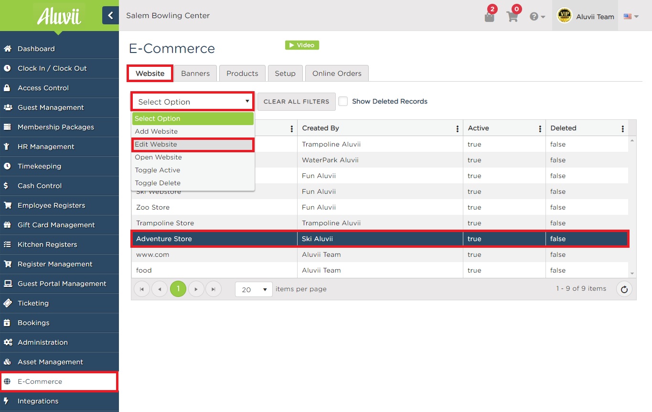Open Membership Packages
Viewport: 652px width, 412px height.
[59, 127]
